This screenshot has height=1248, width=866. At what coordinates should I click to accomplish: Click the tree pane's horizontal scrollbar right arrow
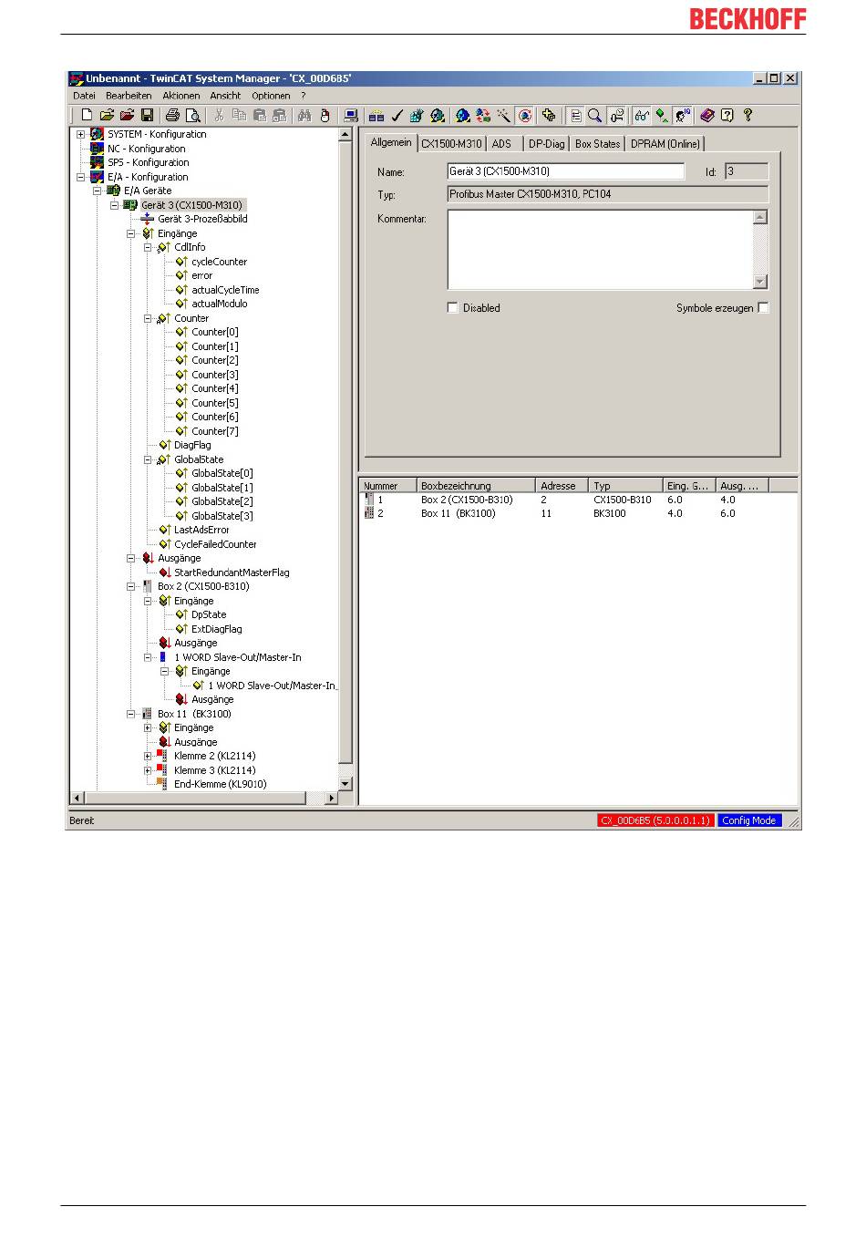(x=331, y=798)
